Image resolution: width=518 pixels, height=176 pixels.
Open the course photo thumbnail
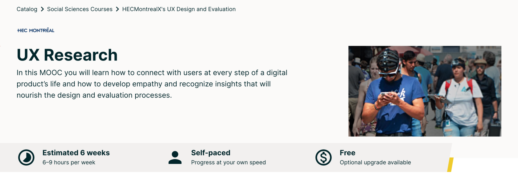pos(425,91)
